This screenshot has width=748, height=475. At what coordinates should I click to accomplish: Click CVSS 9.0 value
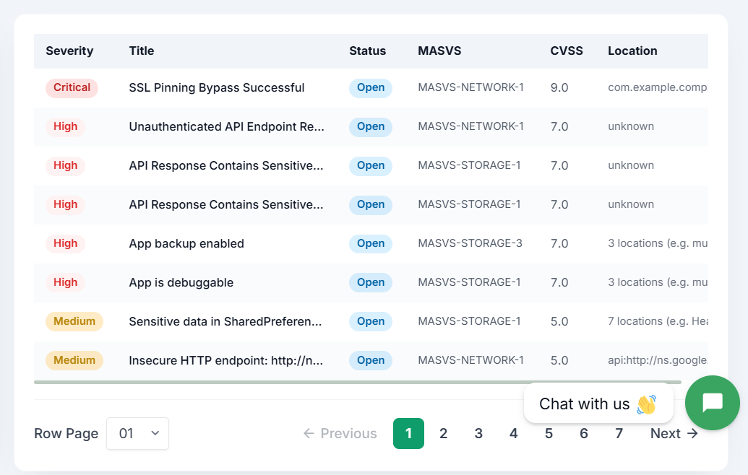tap(559, 88)
